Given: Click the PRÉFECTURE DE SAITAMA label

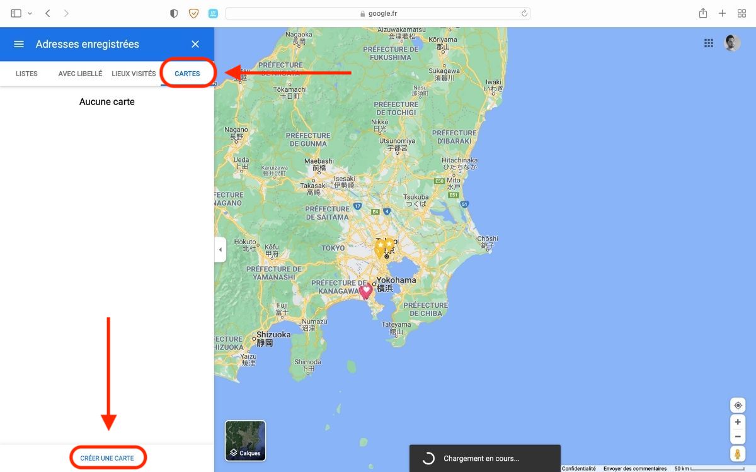Looking at the screenshot, I should pyautogui.click(x=327, y=213).
